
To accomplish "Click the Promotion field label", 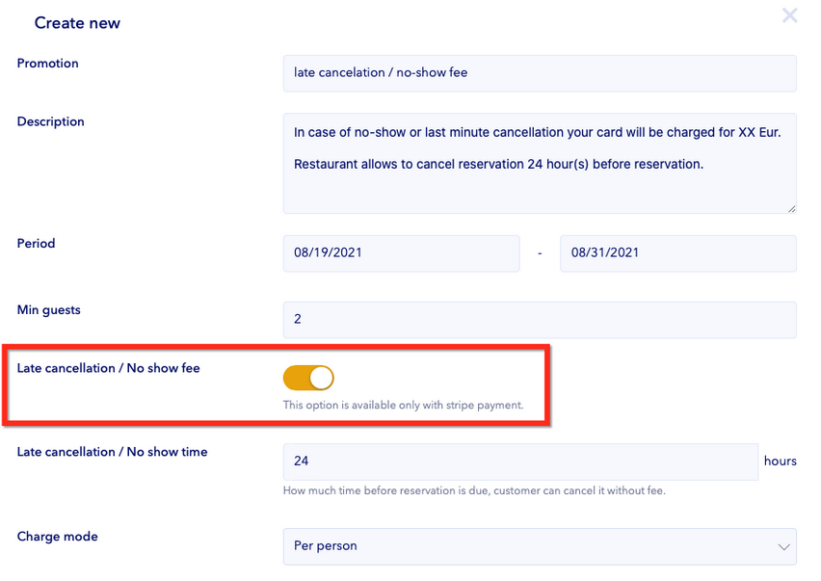I will pyautogui.click(x=48, y=64).
